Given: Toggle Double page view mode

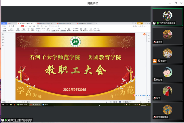Looking at the screenshot, I should click(58, 31).
